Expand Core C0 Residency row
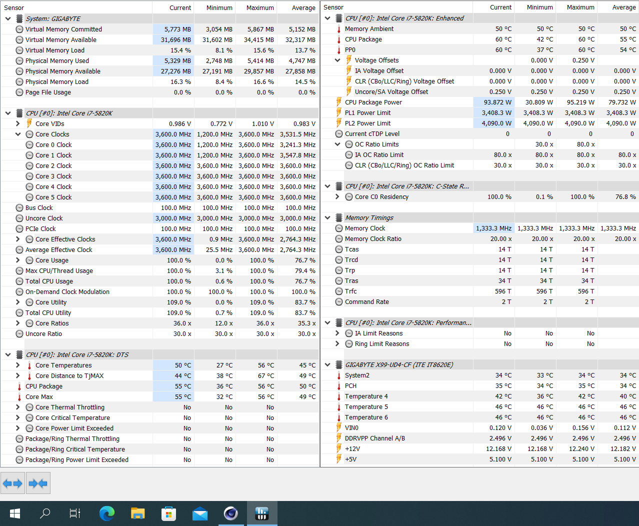 pos(337,196)
